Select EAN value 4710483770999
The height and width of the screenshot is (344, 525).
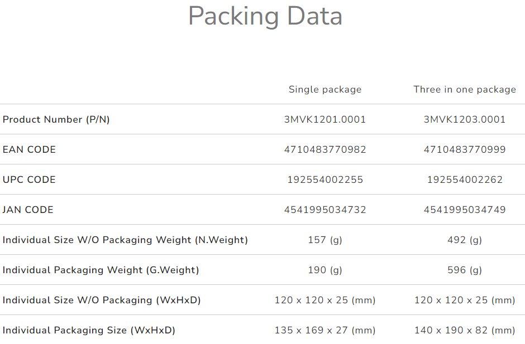click(x=465, y=149)
